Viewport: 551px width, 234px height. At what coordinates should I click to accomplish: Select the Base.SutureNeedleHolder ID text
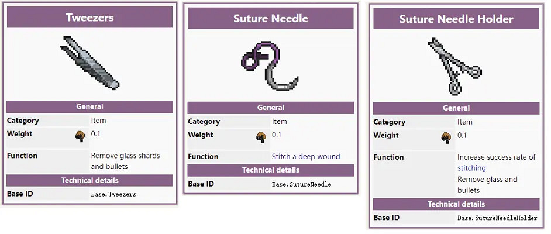pos(497,218)
